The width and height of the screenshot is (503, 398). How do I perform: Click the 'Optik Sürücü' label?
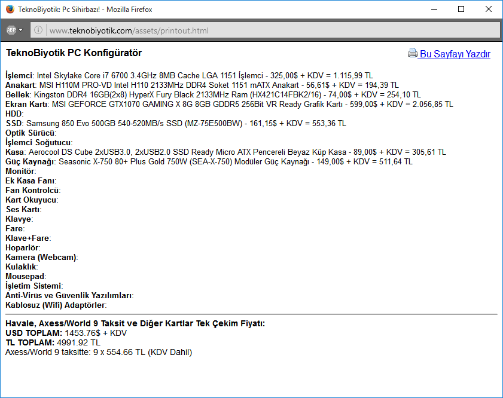click(x=31, y=133)
